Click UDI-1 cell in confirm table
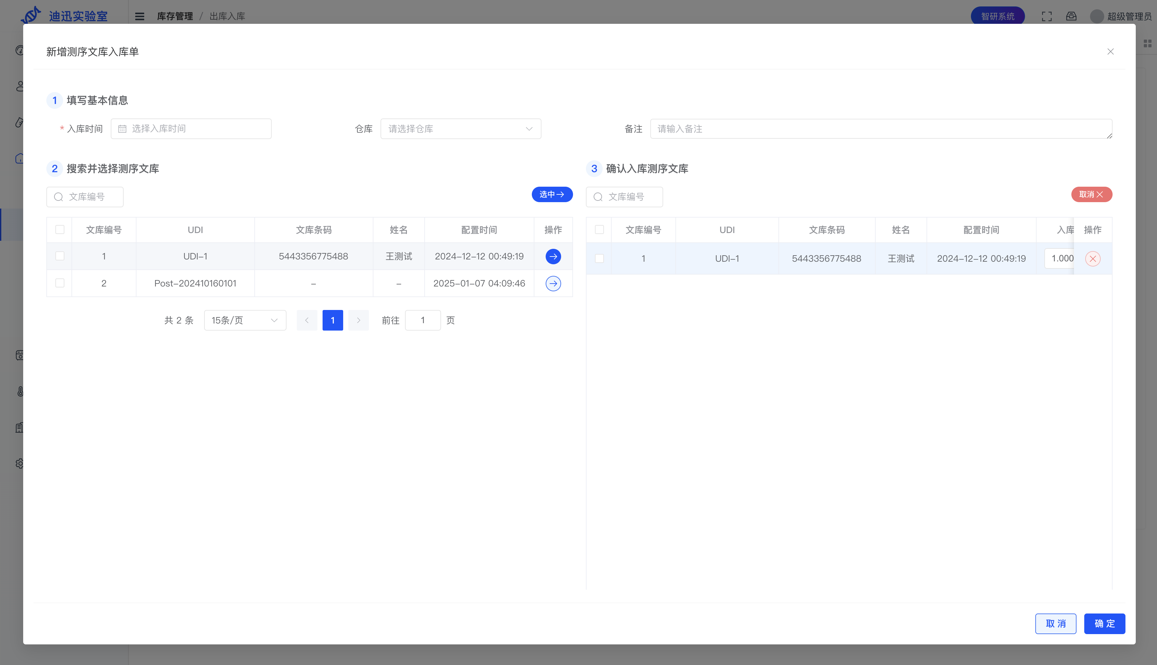Image resolution: width=1157 pixels, height=665 pixels. (727, 258)
